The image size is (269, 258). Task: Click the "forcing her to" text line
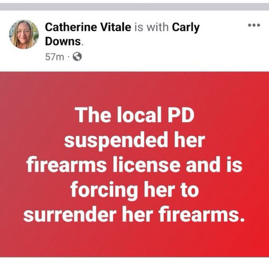tap(135, 190)
